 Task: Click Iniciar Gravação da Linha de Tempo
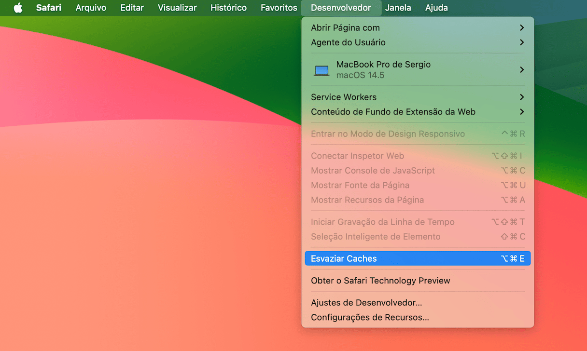418,222
